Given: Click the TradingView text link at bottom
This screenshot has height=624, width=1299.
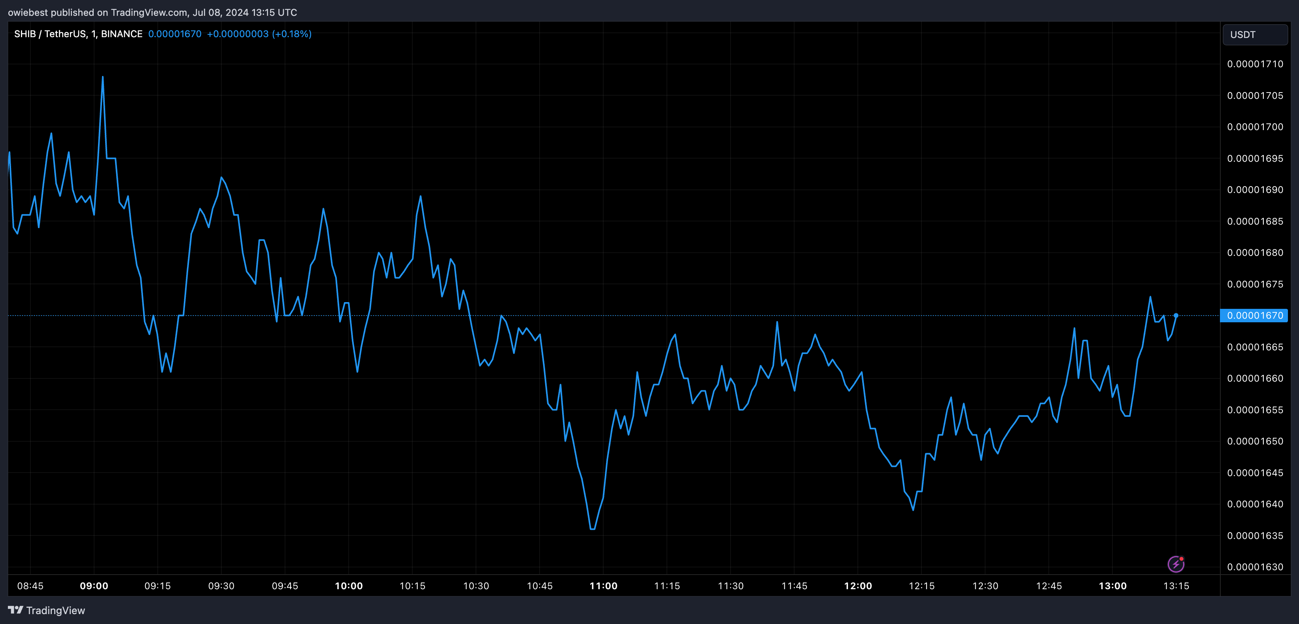Looking at the screenshot, I should [55, 611].
